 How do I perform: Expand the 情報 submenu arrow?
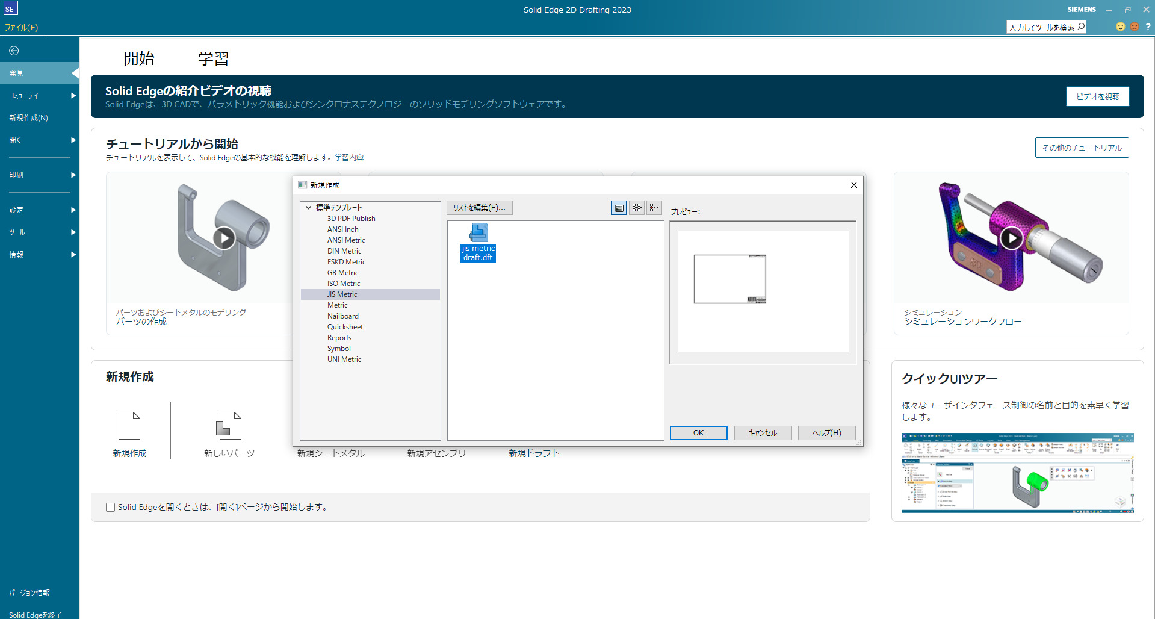click(x=73, y=254)
